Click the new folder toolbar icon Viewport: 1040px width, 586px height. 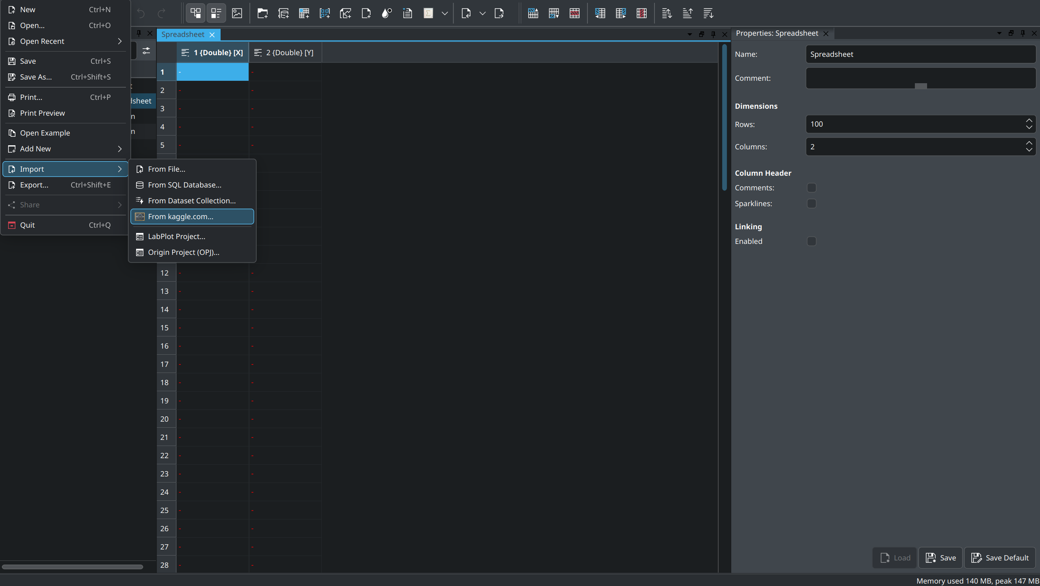tap(262, 13)
